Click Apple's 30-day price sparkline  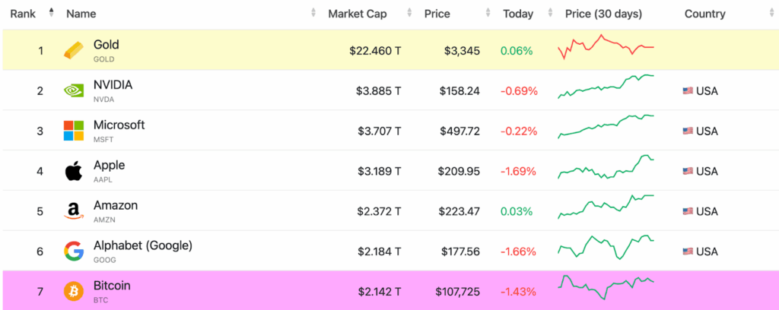(x=606, y=168)
